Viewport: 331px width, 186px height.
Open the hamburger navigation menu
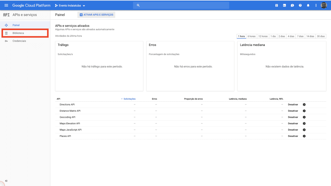tap(6, 5)
